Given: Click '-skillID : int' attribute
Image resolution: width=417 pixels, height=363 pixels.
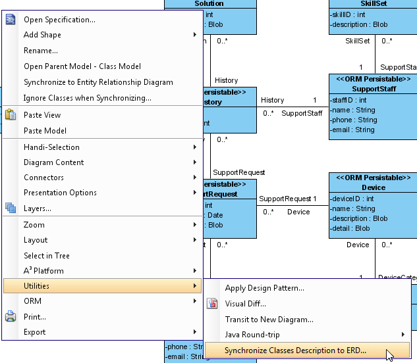Looking at the screenshot, I should (347, 14).
